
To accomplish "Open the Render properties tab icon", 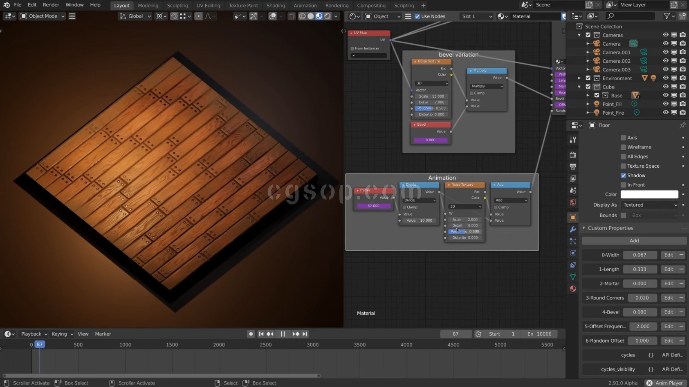I will 573,155.
